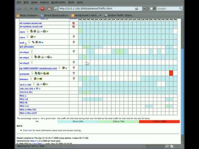199x149 pixels.
Task: Open the Smart Bookmarks dropdown
Action: pyautogui.click(x=55, y=15)
